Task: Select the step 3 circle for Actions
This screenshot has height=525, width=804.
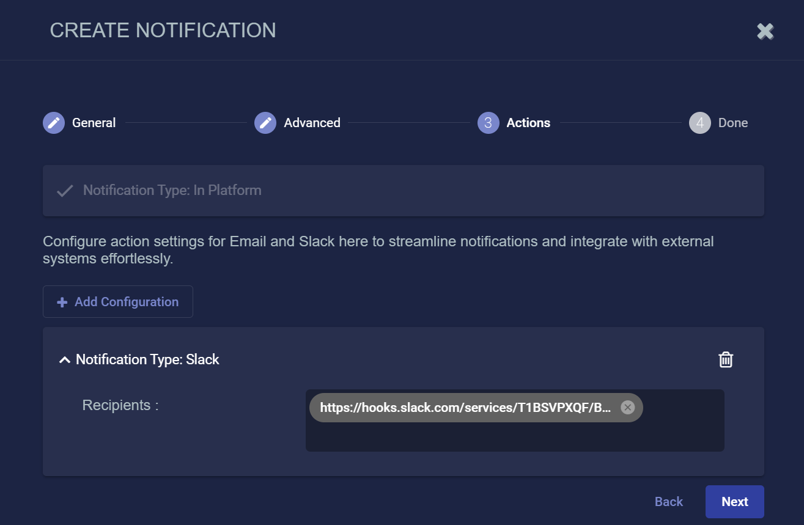Action: [488, 123]
